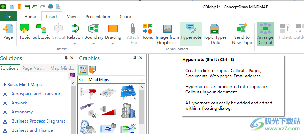Screen dimensions: 304x134
Task: Save the map with the floppy disk icon
Action: (27, 7)
